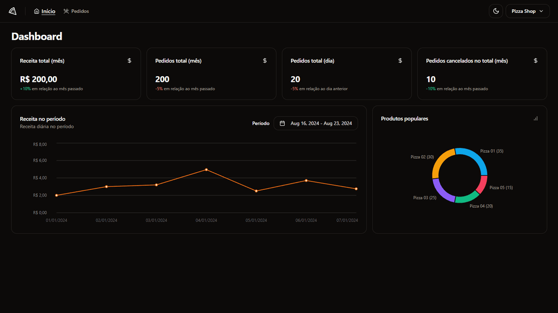Screen dimensions: 558x313
Task: Click the pizza logo icon
Action: (12, 11)
